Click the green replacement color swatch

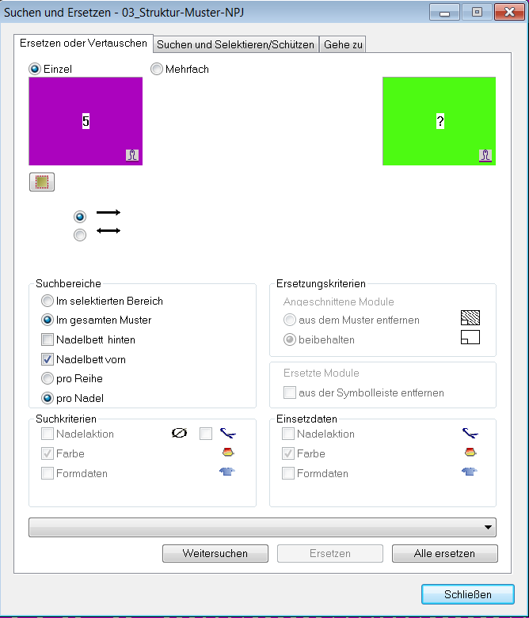[x=439, y=121]
